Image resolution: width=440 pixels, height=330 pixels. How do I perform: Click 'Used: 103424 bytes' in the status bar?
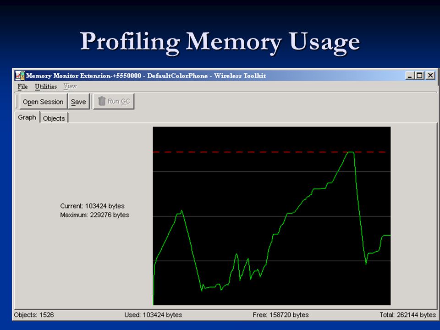pyautogui.click(x=153, y=315)
